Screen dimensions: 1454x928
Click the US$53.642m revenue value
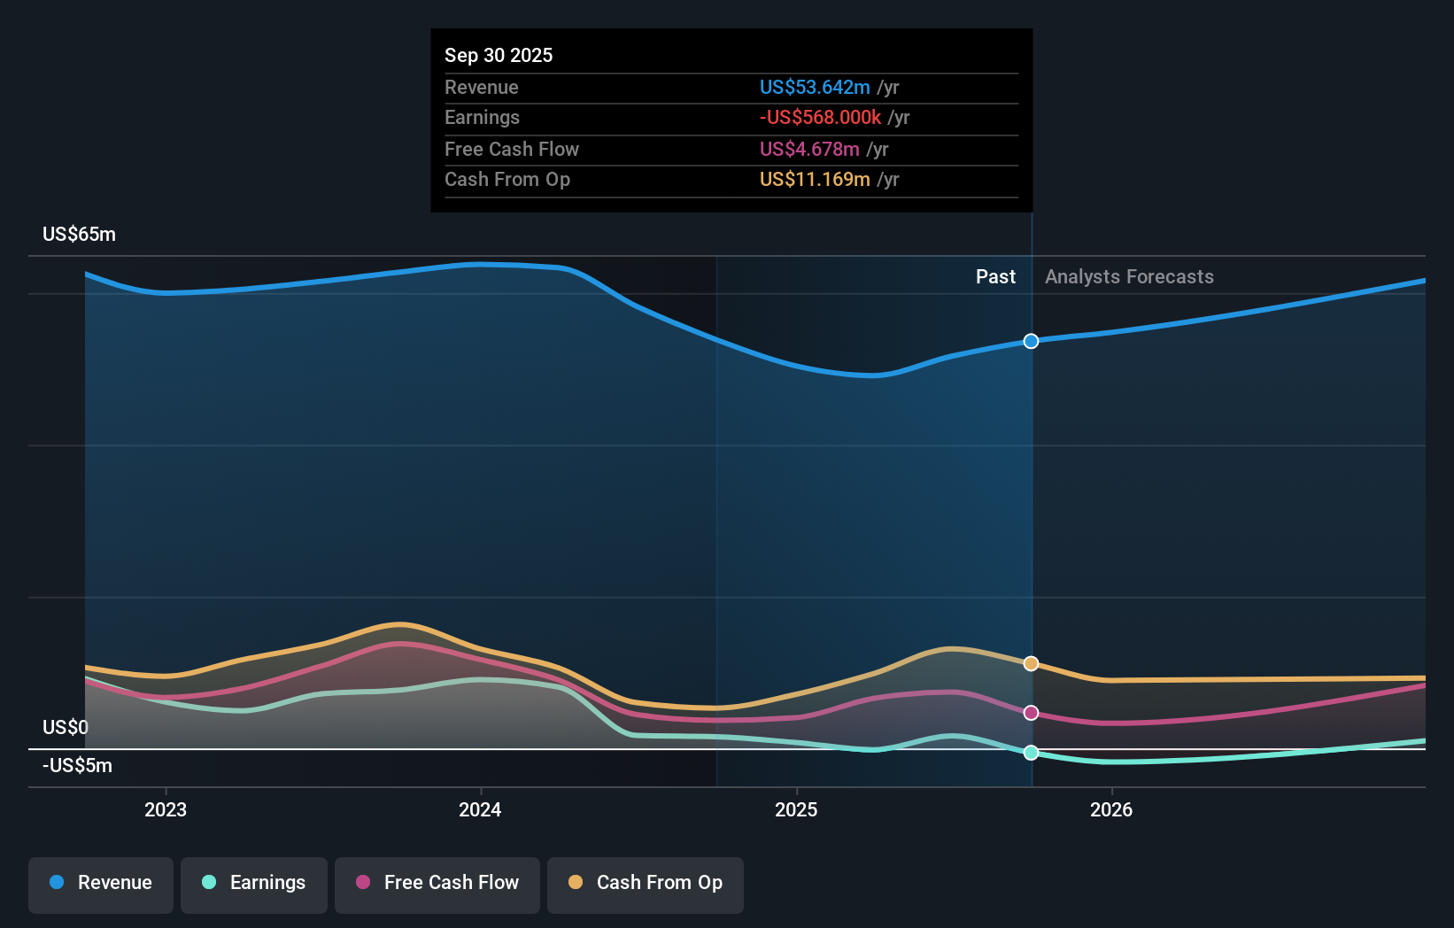813,87
